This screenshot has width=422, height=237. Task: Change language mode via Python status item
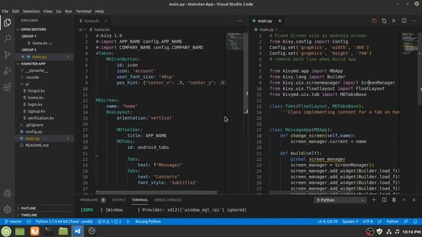(392, 221)
